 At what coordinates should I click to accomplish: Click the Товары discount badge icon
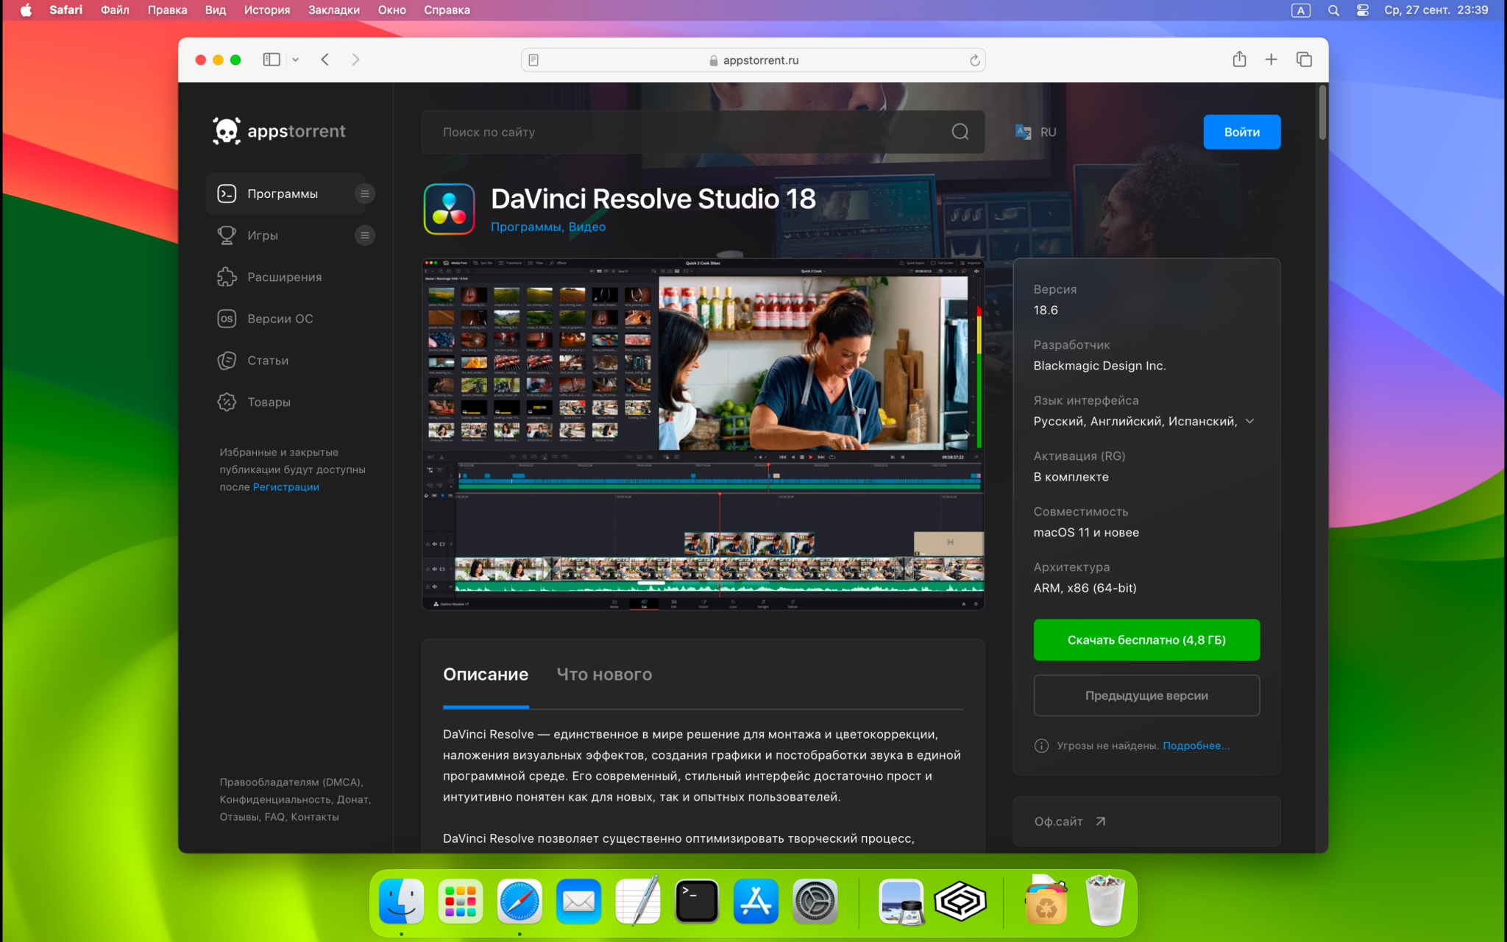227,402
